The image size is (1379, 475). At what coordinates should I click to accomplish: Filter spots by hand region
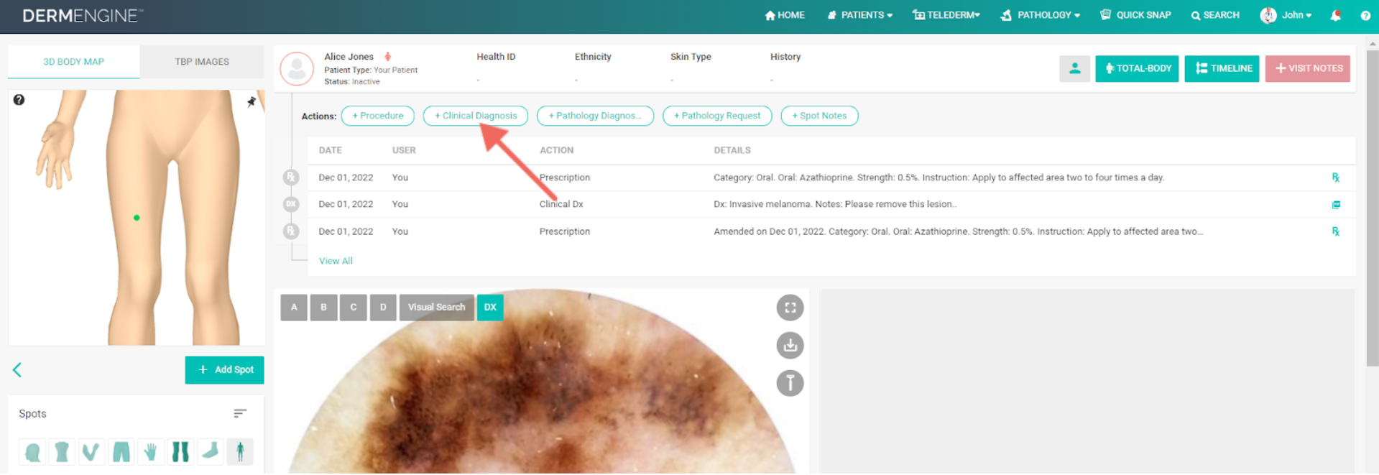pyautogui.click(x=151, y=452)
